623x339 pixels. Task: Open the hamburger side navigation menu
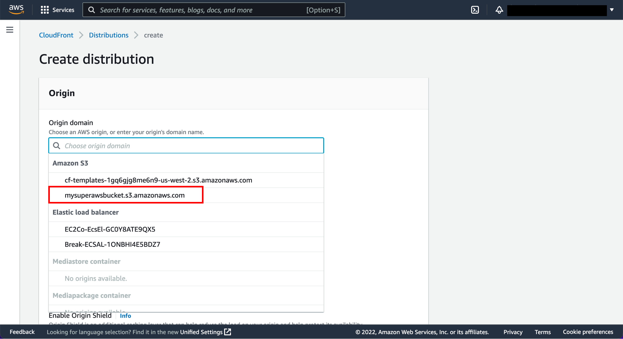(x=10, y=30)
